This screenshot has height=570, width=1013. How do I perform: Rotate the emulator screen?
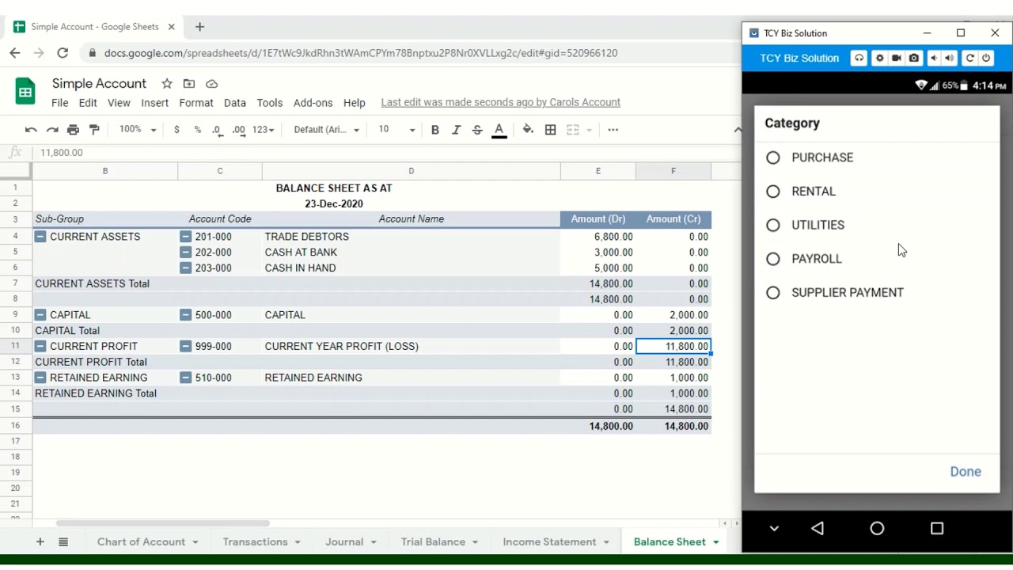tap(969, 58)
